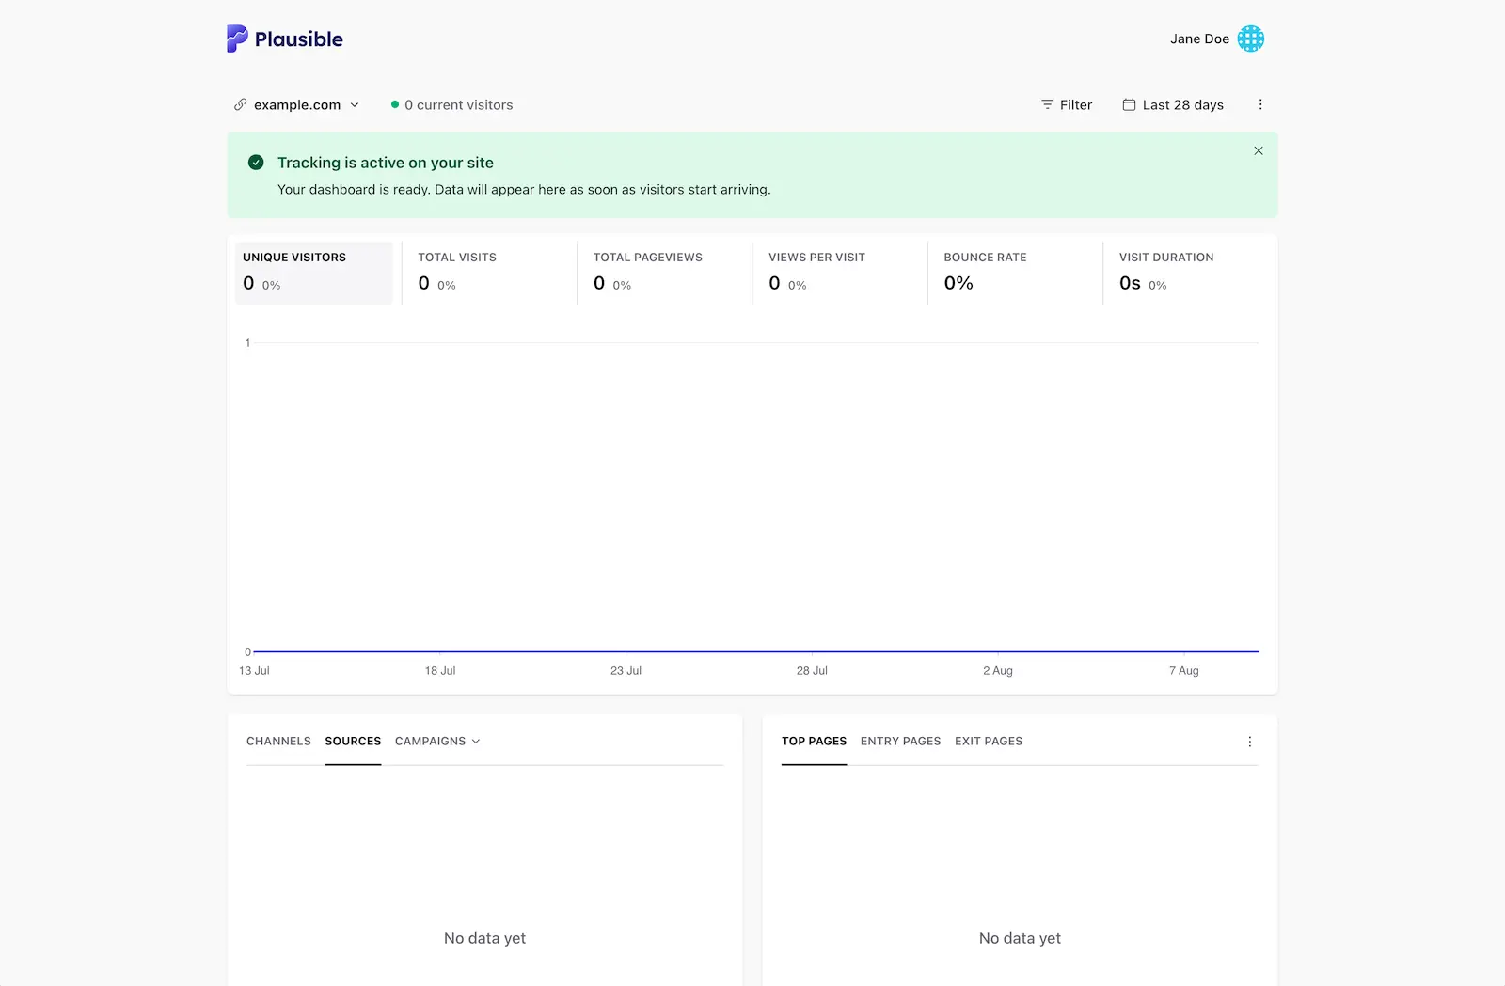Open the Last 28 days date picker
This screenshot has height=986, width=1505.
pos(1173,104)
